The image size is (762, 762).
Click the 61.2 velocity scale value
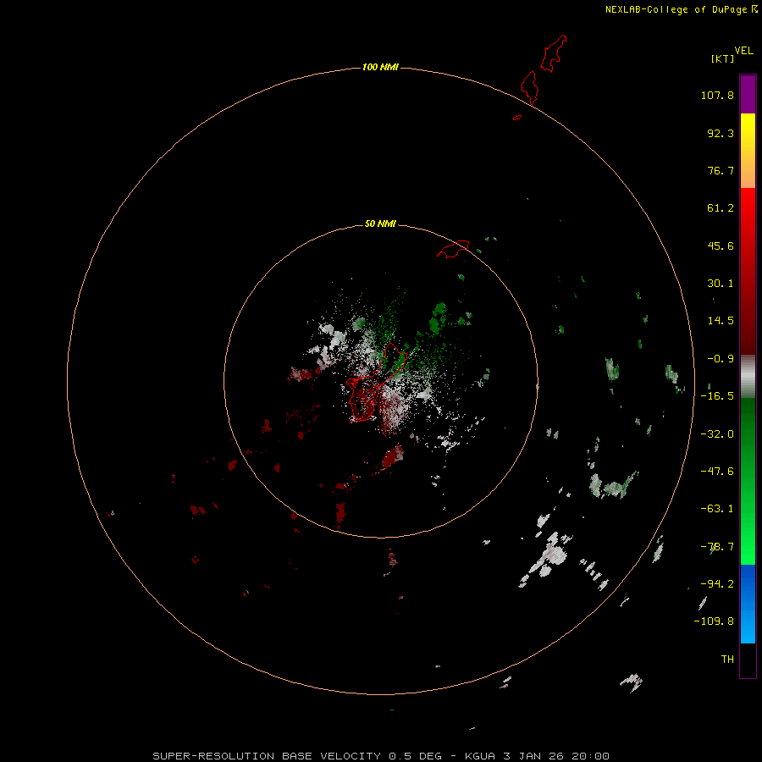tap(721, 208)
